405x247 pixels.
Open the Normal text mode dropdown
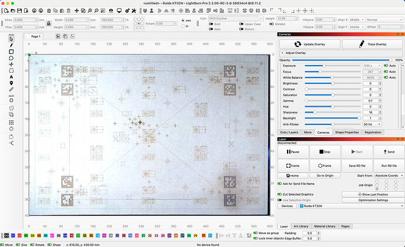coord(384,19)
